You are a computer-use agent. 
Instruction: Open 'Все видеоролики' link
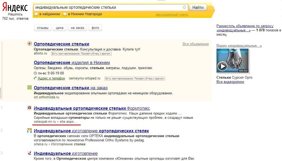pos(230,82)
